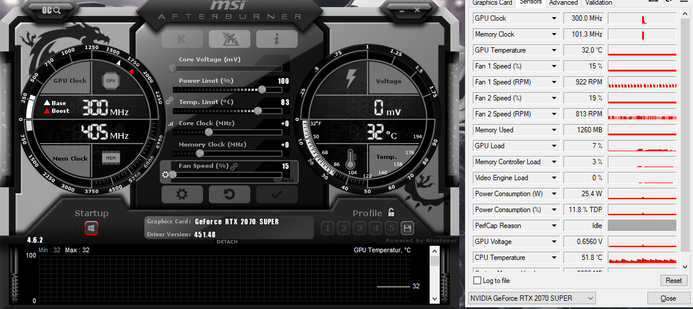Viewport: 693px width, 309px height.
Task: Close the Afterburner window with the X
Action: [x=417, y=10]
